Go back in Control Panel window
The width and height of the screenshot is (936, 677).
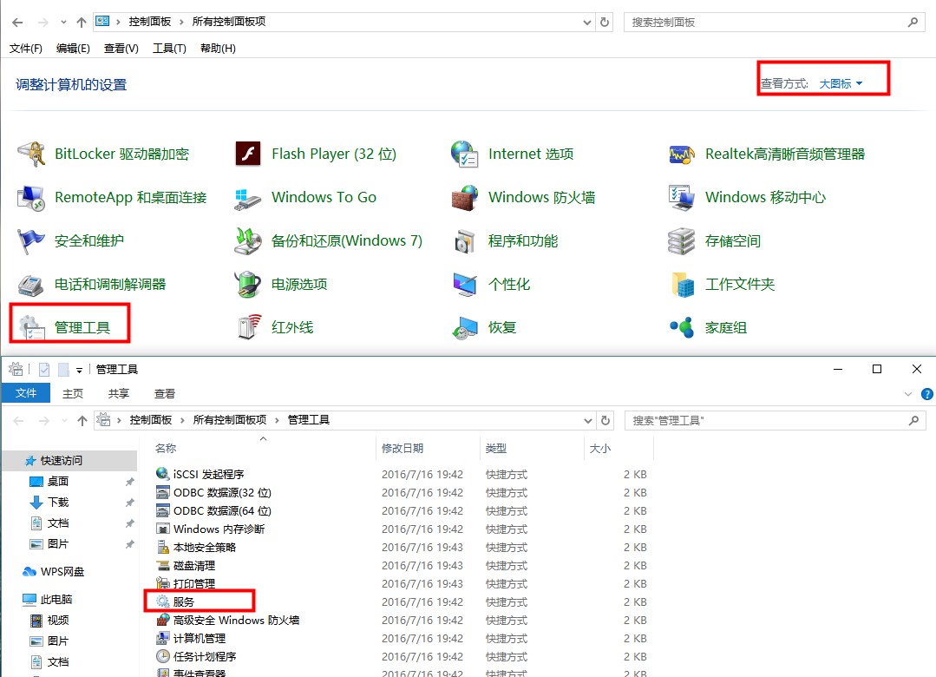17,22
